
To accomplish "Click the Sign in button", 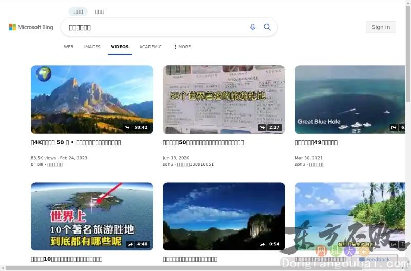I will [x=381, y=27].
